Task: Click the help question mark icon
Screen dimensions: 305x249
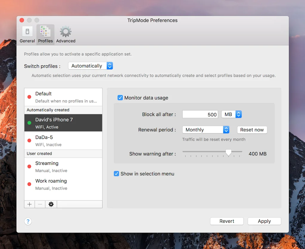Action: [x=28, y=221]
